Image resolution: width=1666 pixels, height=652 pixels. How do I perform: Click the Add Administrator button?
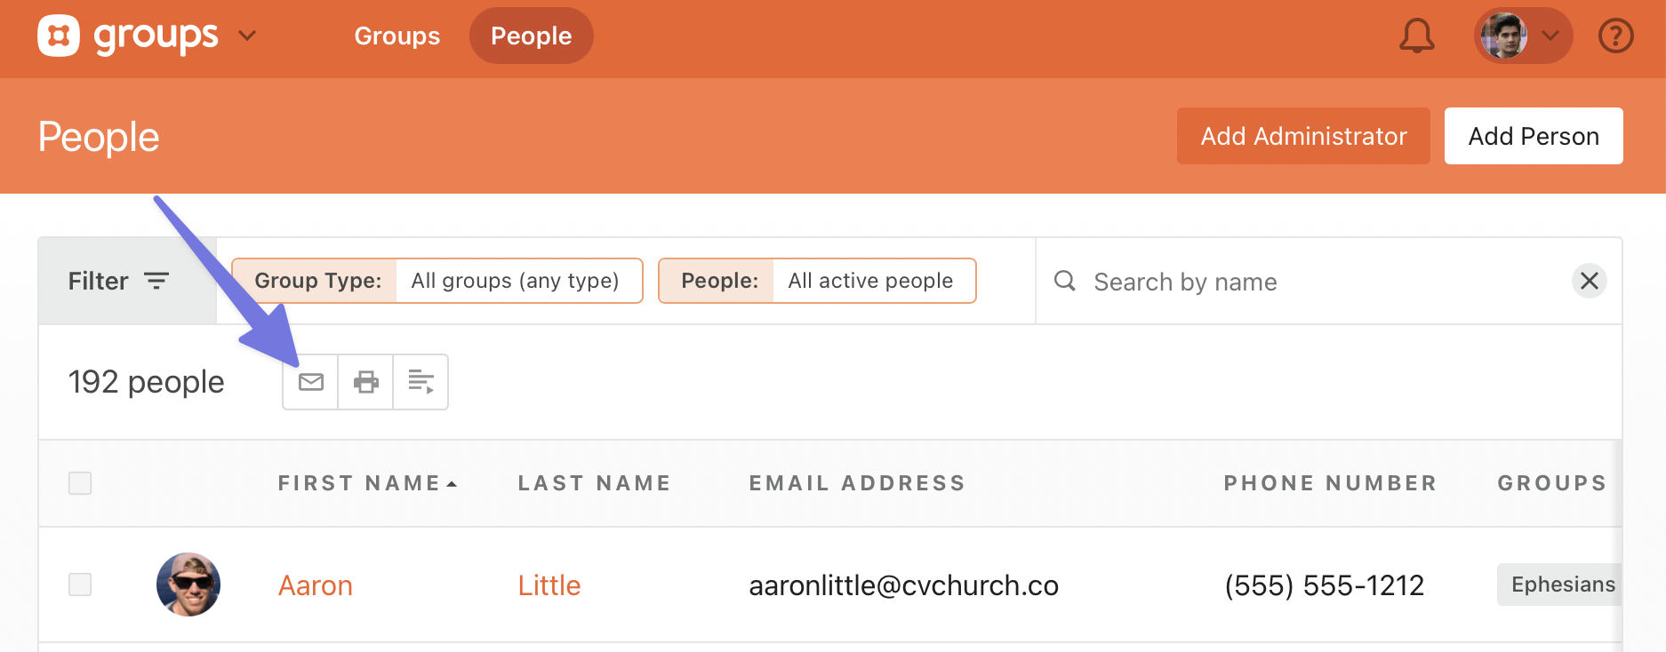(1302, 135)
